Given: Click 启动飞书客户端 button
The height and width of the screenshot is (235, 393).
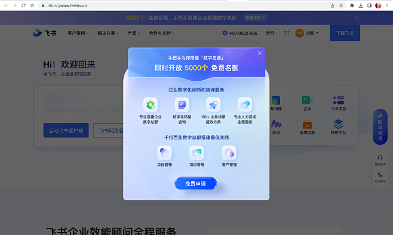Looking at the screenshot, I should click(66, 130).
